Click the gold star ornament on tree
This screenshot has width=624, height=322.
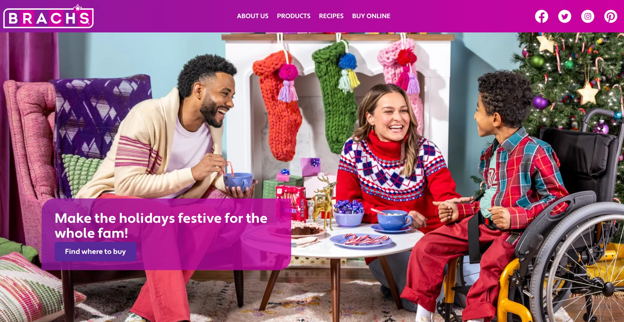coord(588,93)
